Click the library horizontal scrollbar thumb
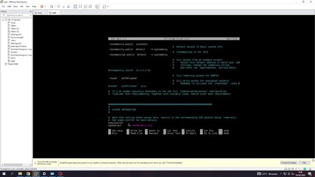The width and height of the screenshot is (315, 177). pyautogui.click(x=13, y=165)
